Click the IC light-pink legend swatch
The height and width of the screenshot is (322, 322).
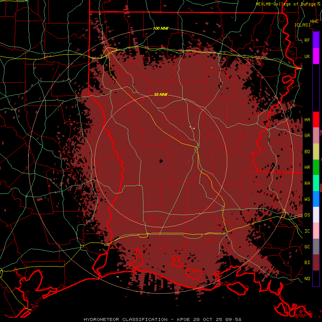(316, 231)
